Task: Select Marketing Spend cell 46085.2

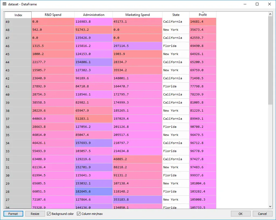Action: [x=137, y=159]
